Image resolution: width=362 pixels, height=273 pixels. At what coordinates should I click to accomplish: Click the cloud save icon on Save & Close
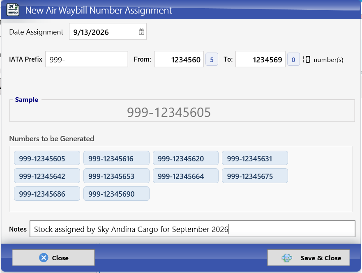click(287, 258)
